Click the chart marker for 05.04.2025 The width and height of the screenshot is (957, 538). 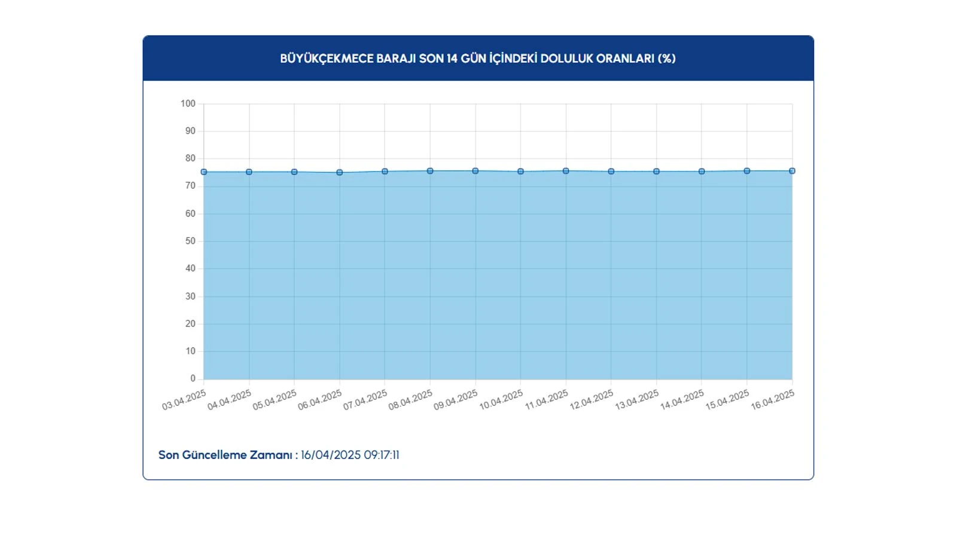tap(294, 172)
